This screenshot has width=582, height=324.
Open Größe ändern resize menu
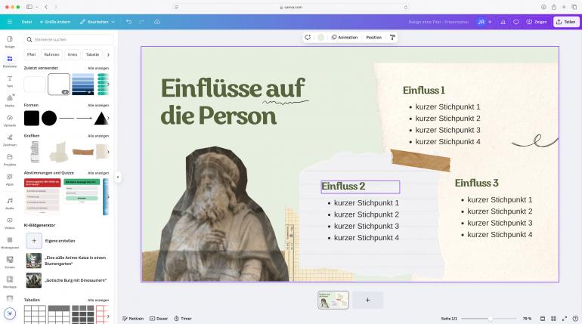point(55,22)
